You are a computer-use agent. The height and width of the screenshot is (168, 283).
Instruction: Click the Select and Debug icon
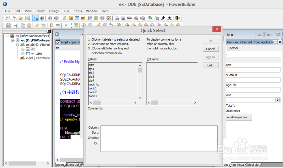click(157, 18)
